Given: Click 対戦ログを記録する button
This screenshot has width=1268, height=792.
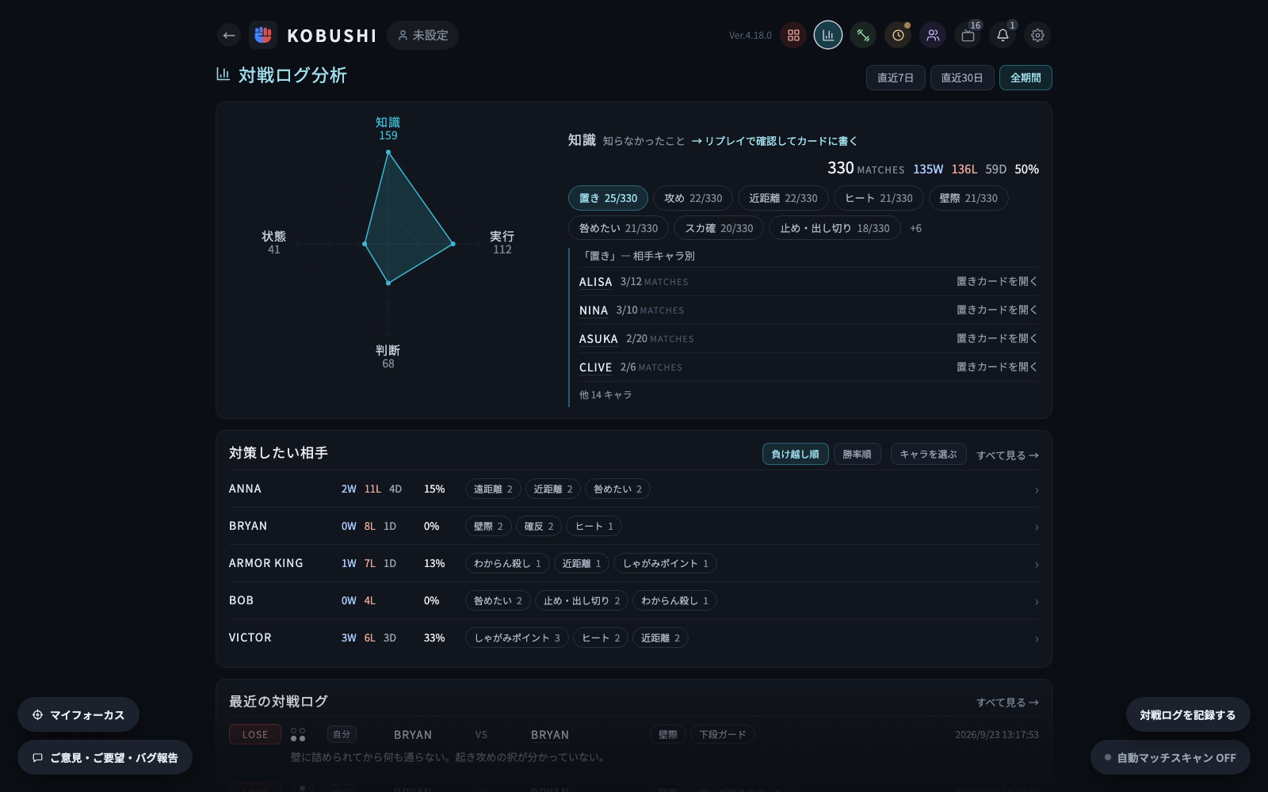Looking at the screenshot, I should tap(1188, 715).
